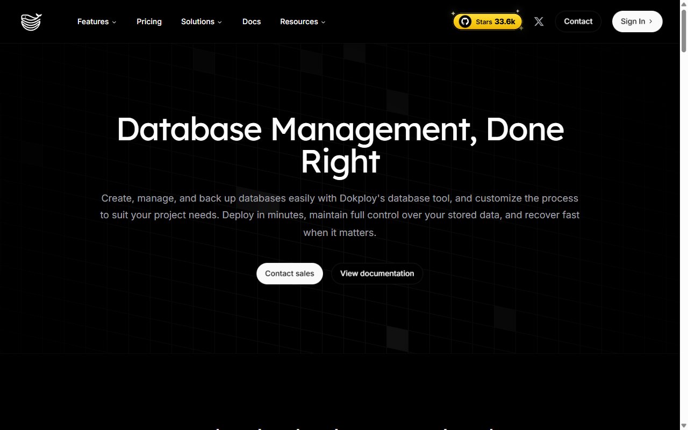Open the Docs link in the navbar
This screenshot has height=430, width=688.
[252, 21]
